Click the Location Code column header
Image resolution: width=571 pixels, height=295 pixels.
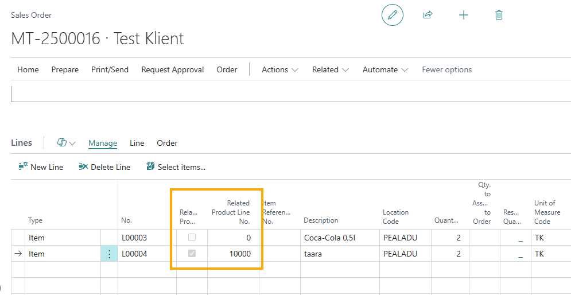point(395,217)
